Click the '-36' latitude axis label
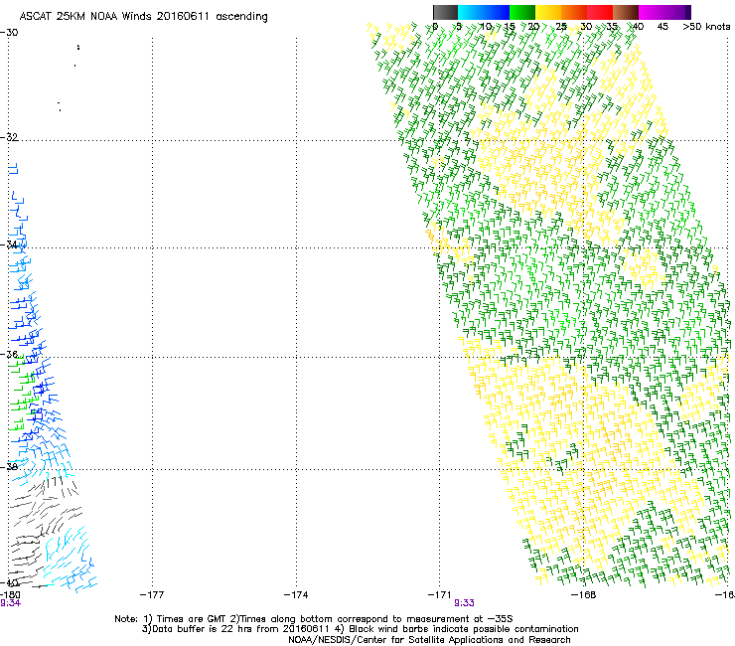735x646 pixels. coord(9,354)
